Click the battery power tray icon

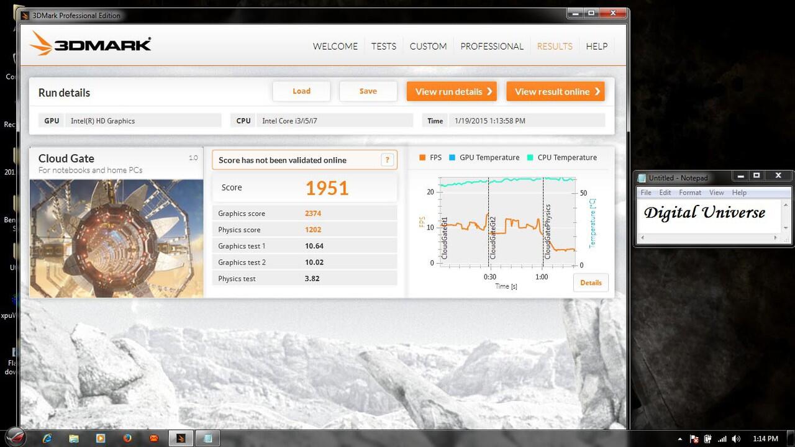pos(708,439)
